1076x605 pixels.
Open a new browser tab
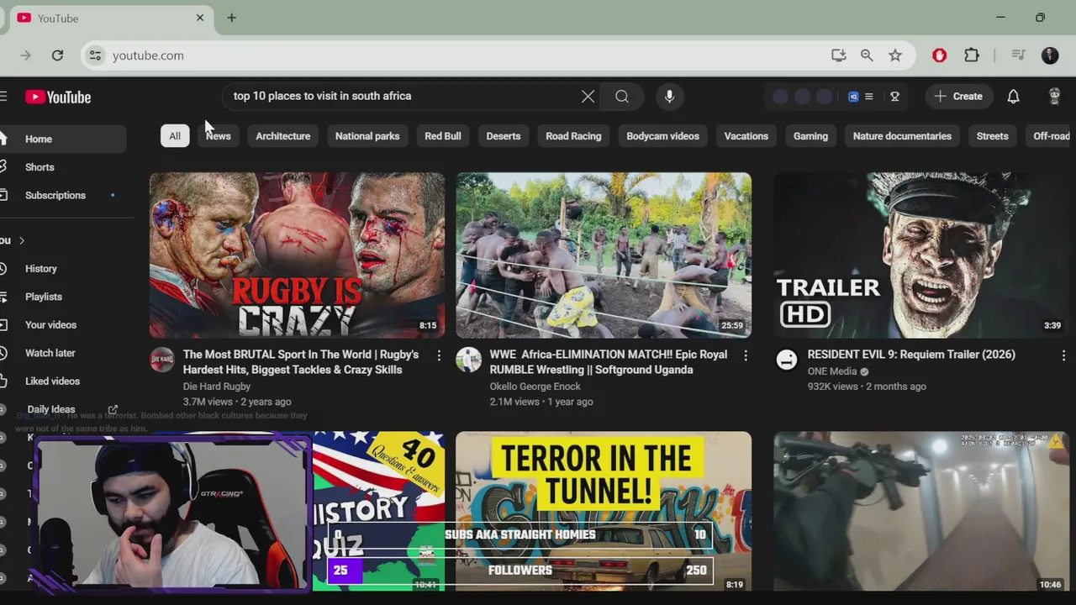click(x=231, y=18)
